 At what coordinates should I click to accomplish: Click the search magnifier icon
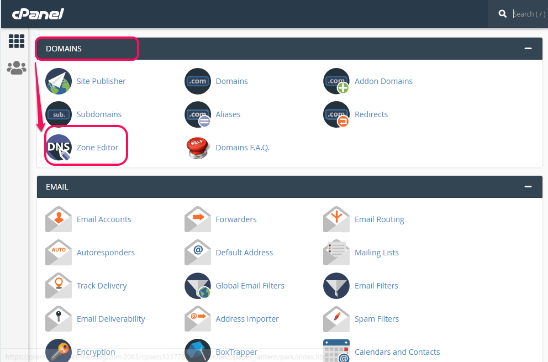pos(503,14)
